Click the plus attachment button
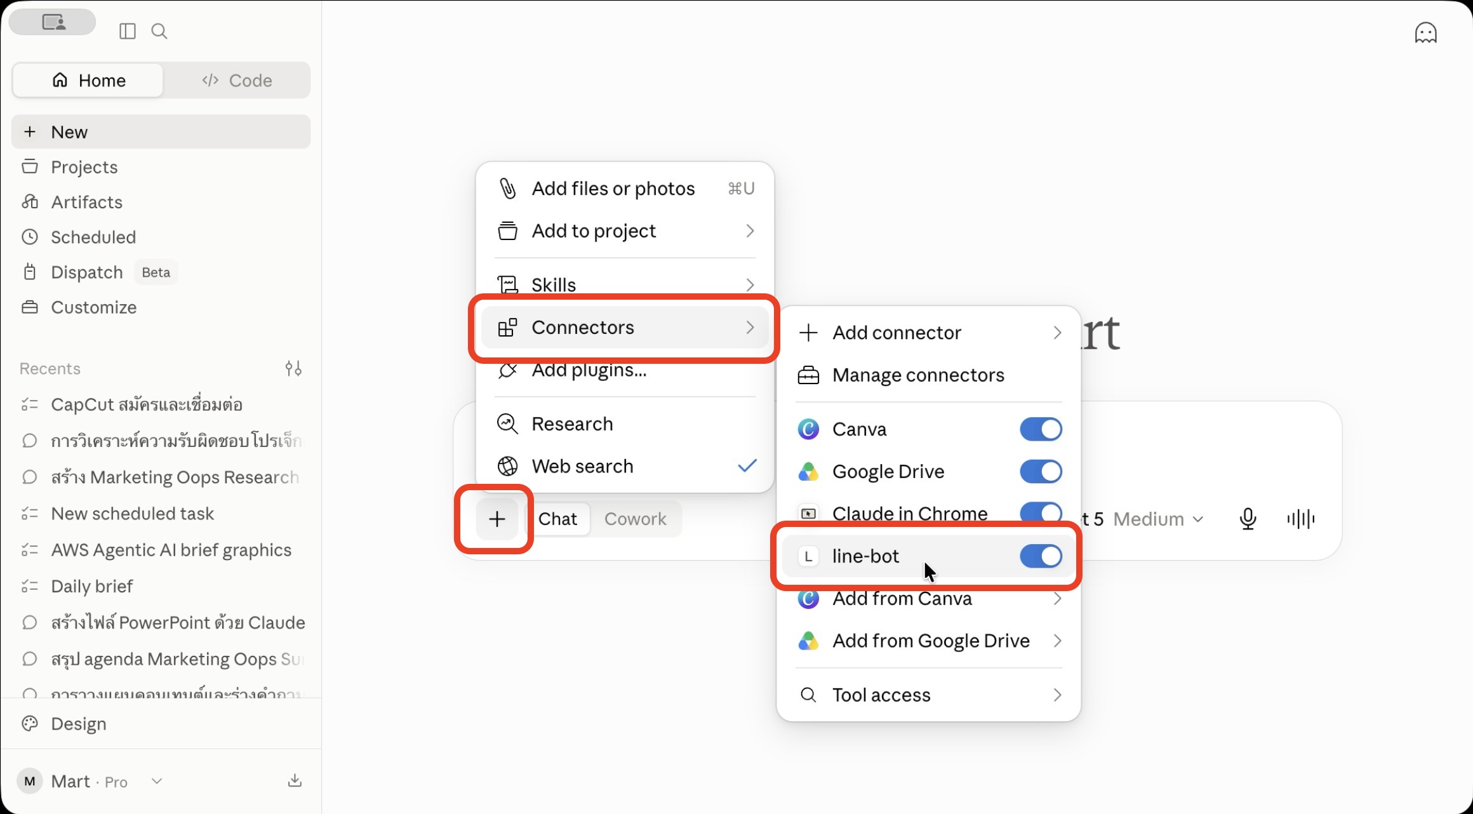 coord(497,519)
